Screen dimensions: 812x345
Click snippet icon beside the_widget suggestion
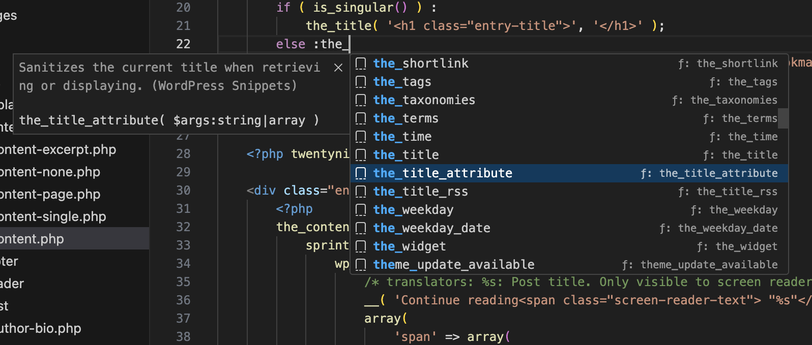click(x=361, y=246)
